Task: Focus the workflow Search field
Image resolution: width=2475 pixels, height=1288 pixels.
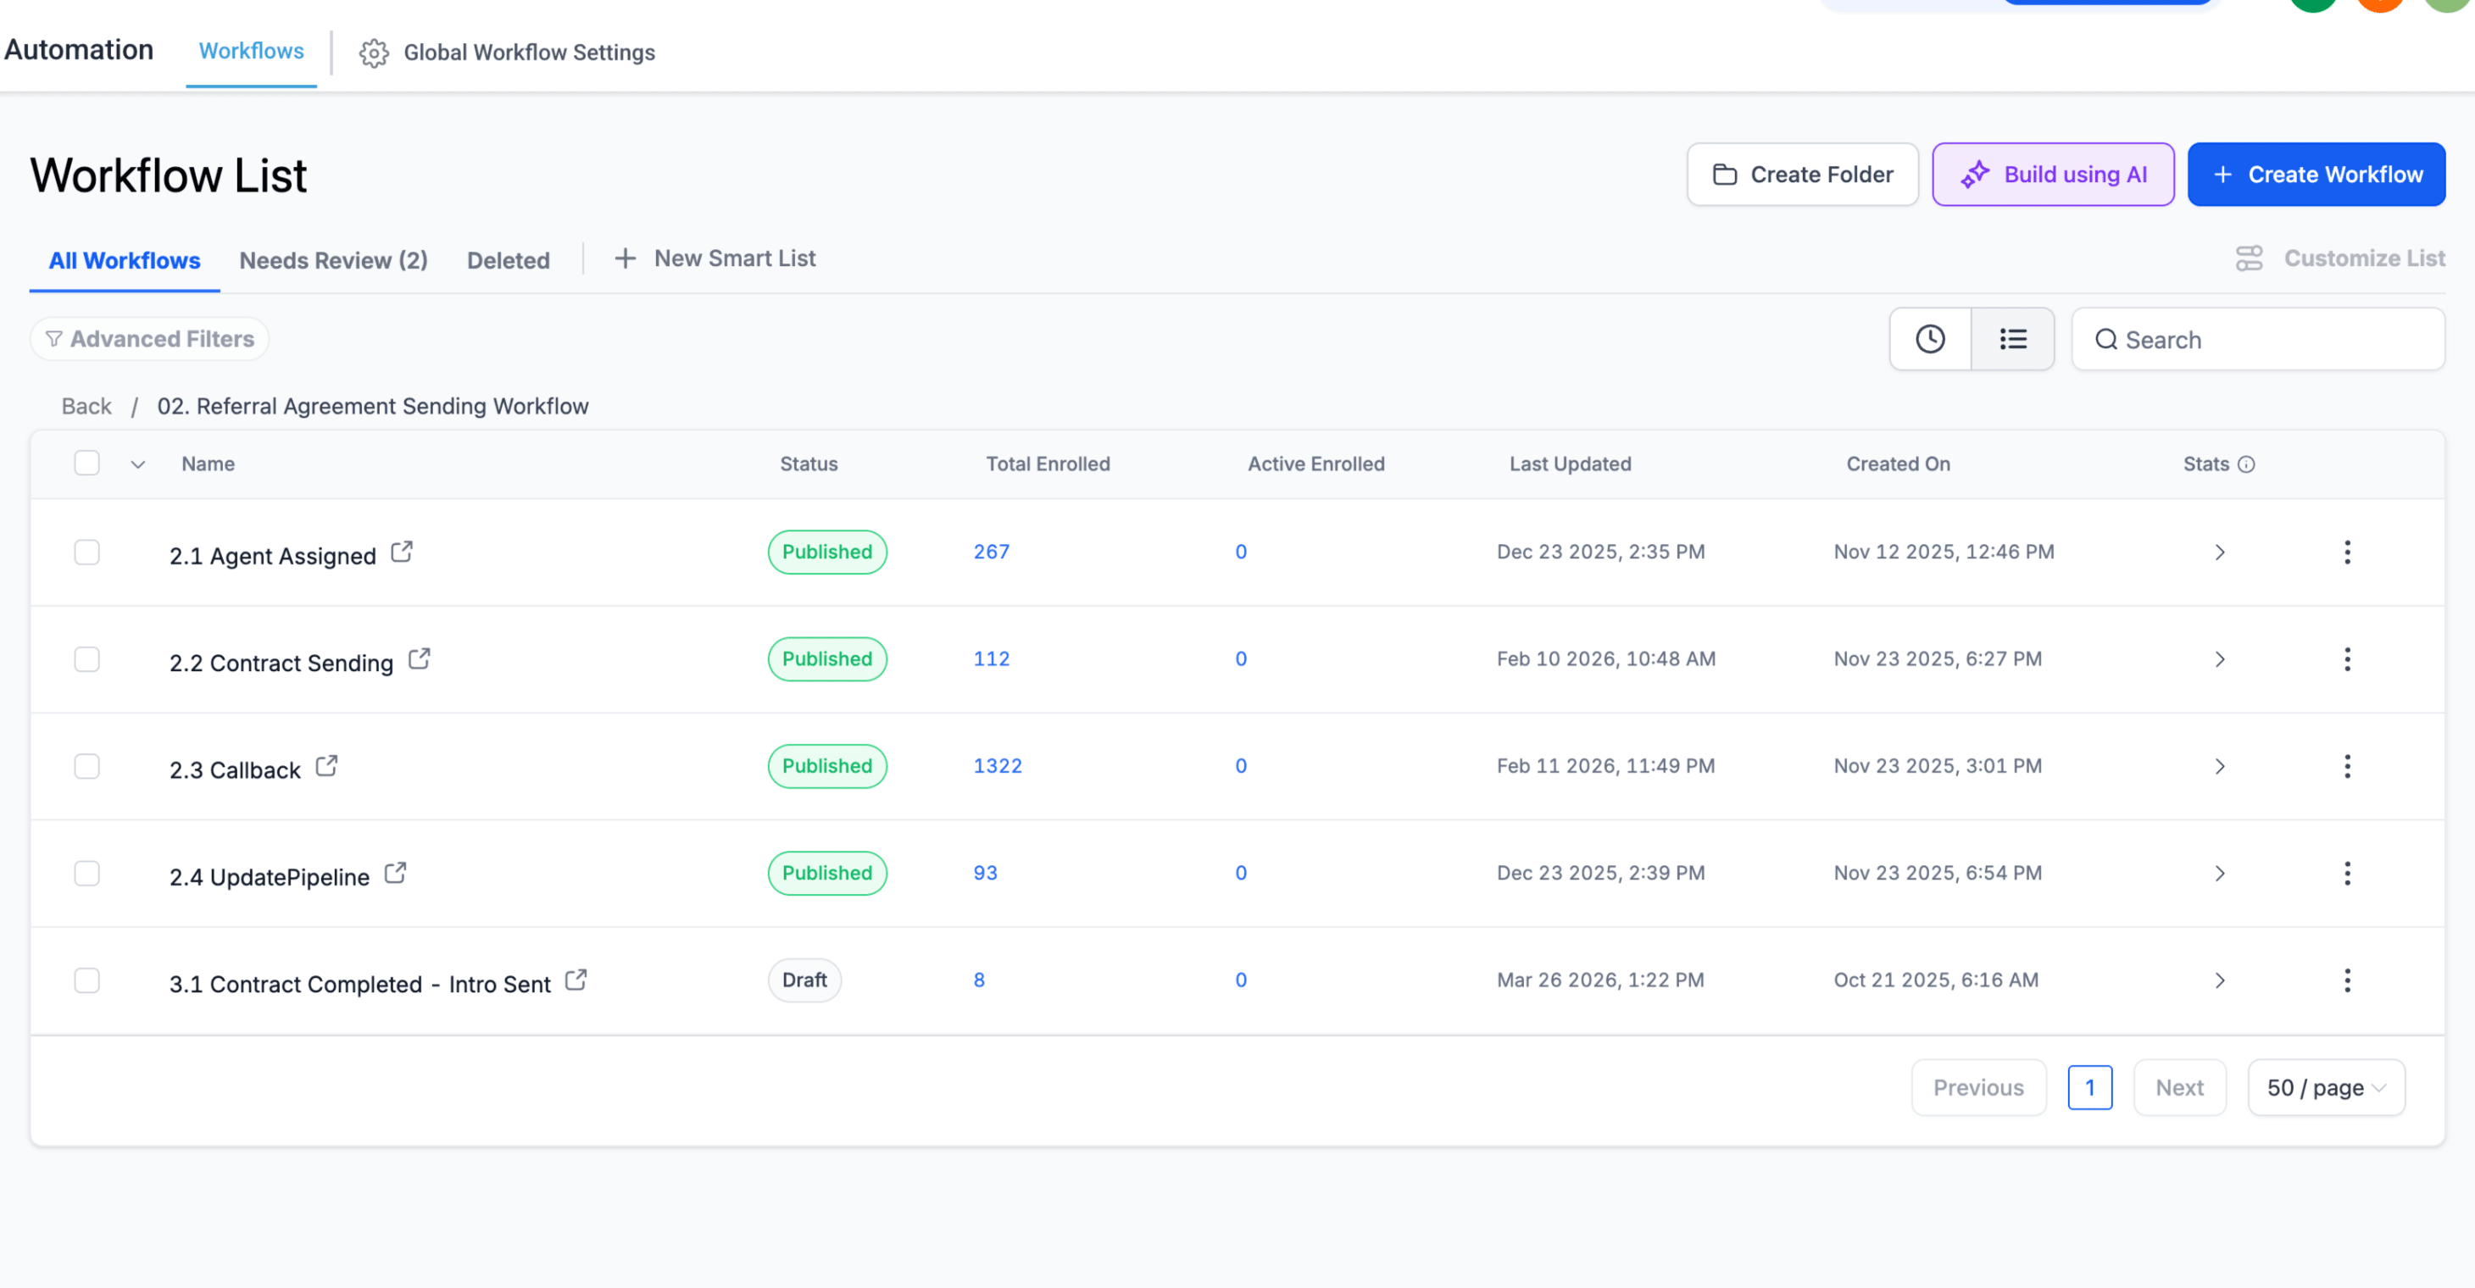Action: pyautogui.click(x=2258, y=340)
